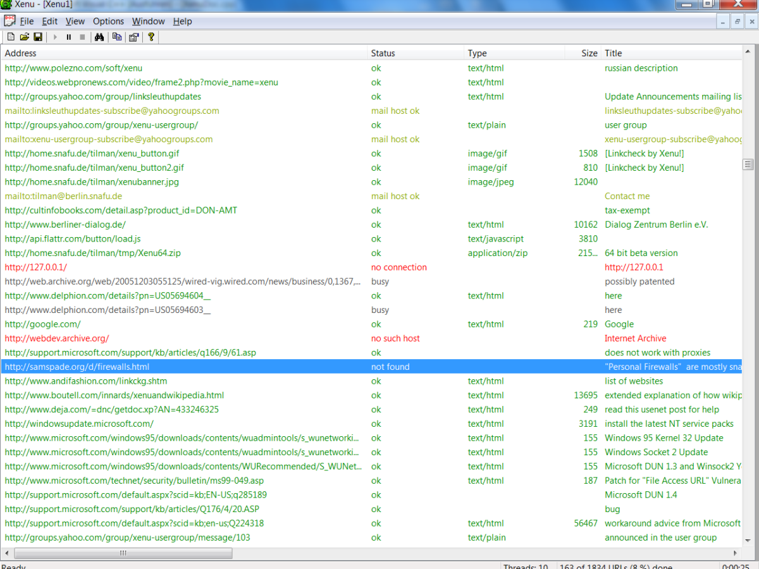Select the ms99-049.asp security bulletin address
This screenshot has height=569, width=759.
(134, 480)
